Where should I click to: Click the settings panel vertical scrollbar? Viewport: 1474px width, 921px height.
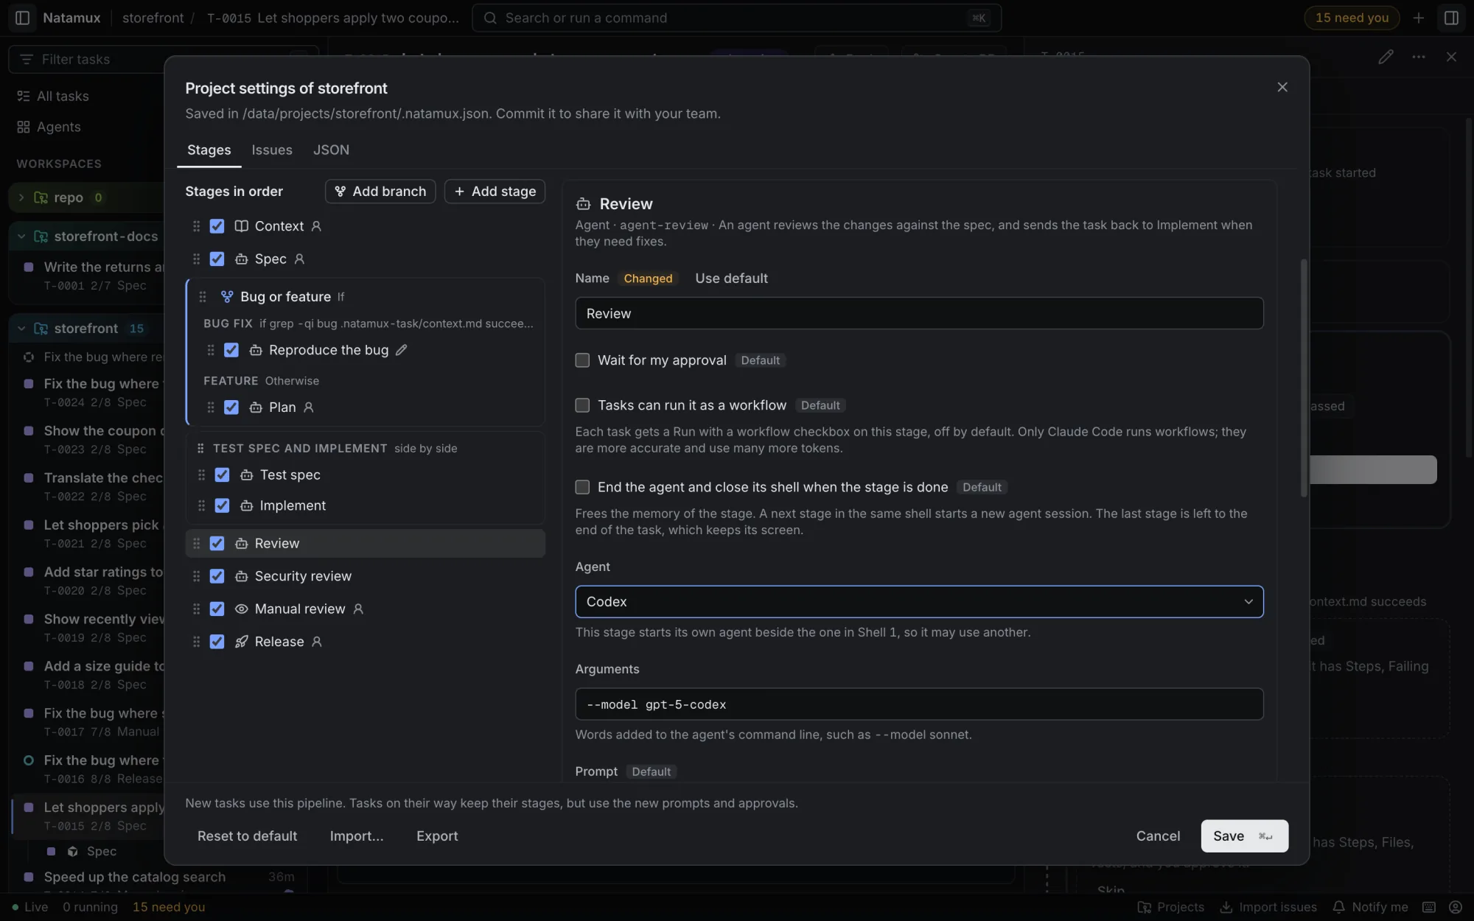pyautogui.click(x=1303, y=378)
